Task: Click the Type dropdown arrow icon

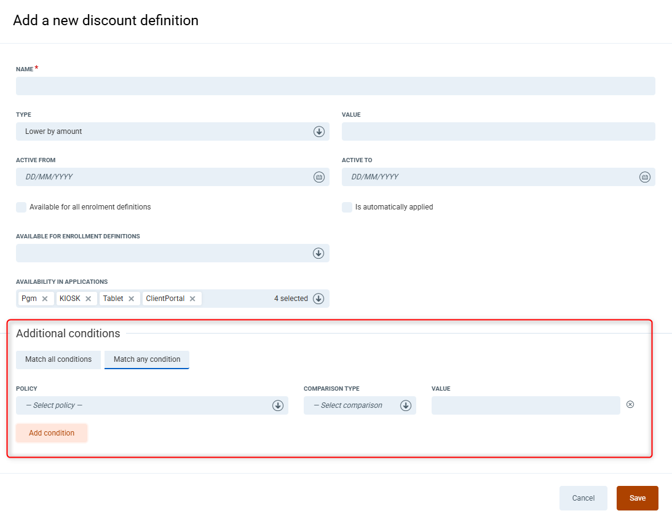Action: (x=318, y=131)
